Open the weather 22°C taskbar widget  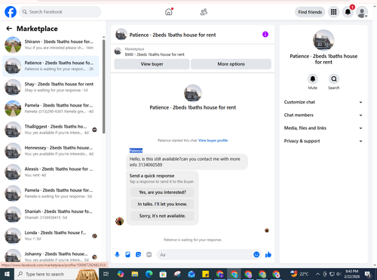click(299, 274)
